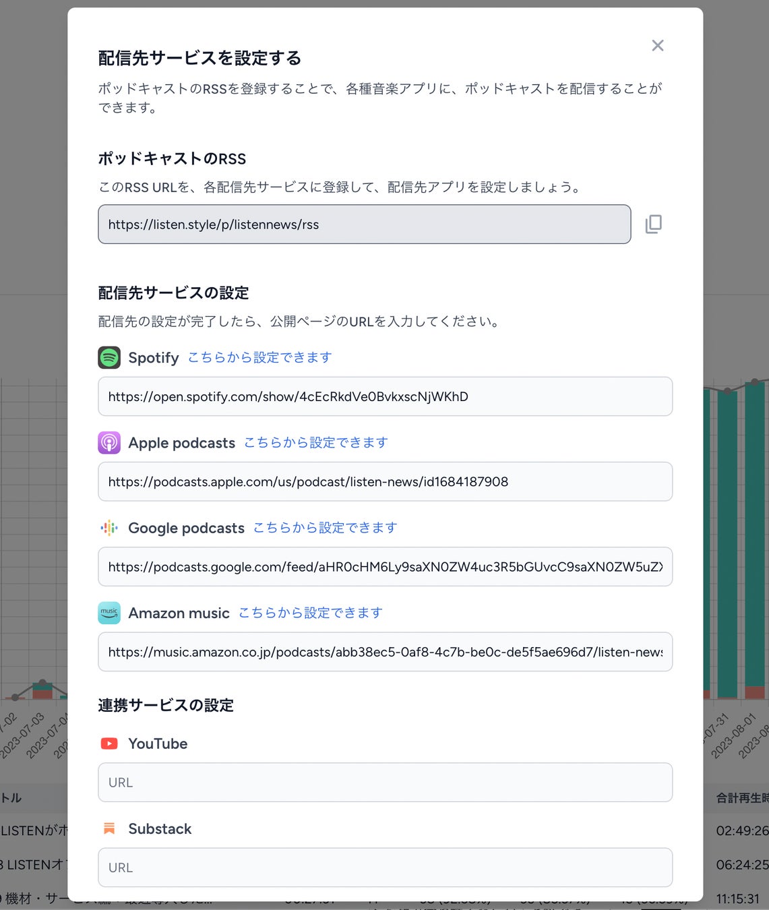Click the Amazon music logo icon

(x=109, y=613)
